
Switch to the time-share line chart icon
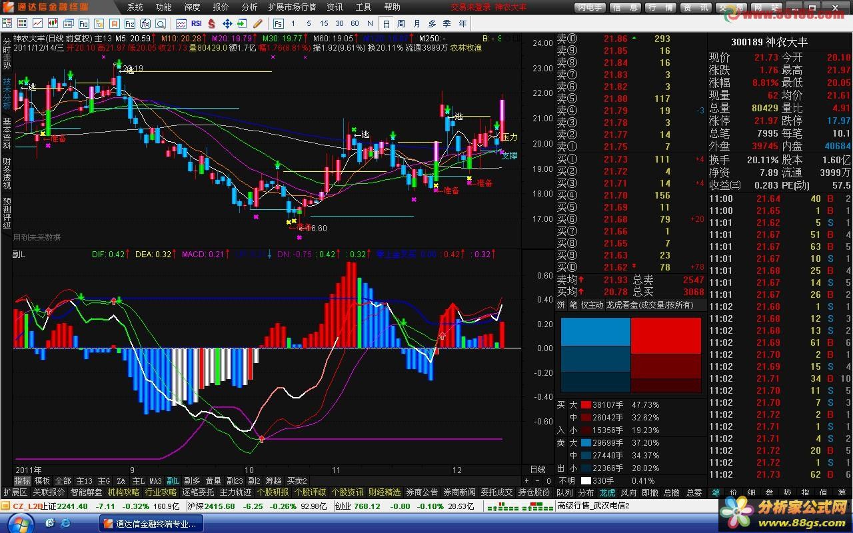38,23
